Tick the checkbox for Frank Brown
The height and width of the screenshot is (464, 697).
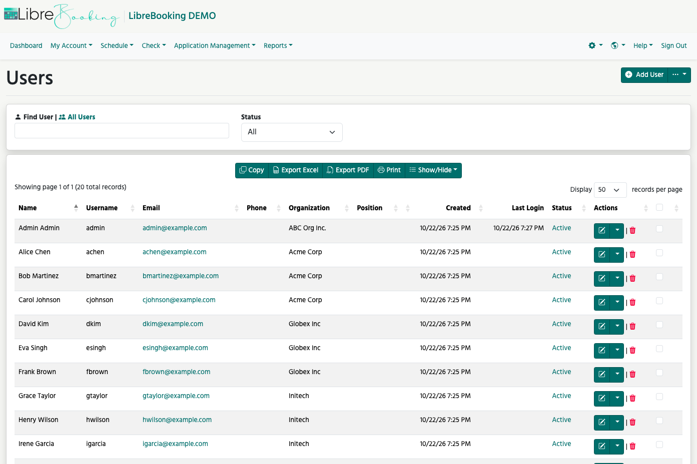pos(659,373)
